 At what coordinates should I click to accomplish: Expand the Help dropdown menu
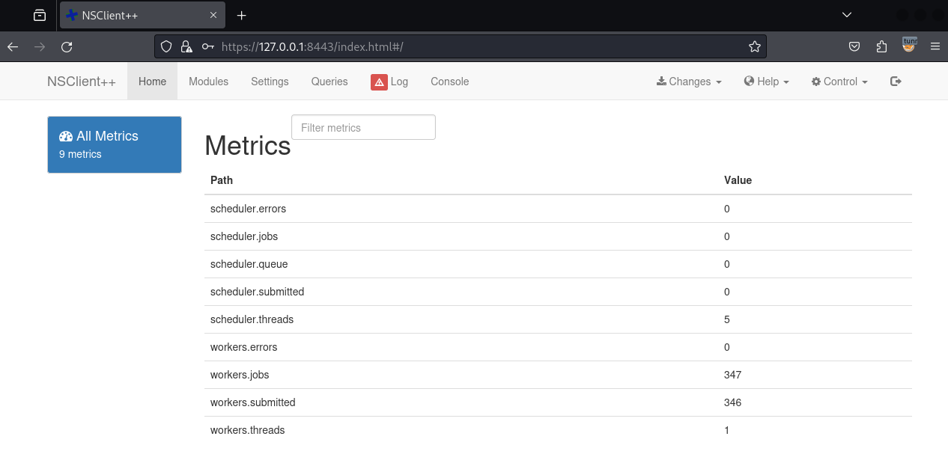click(766, 82)
